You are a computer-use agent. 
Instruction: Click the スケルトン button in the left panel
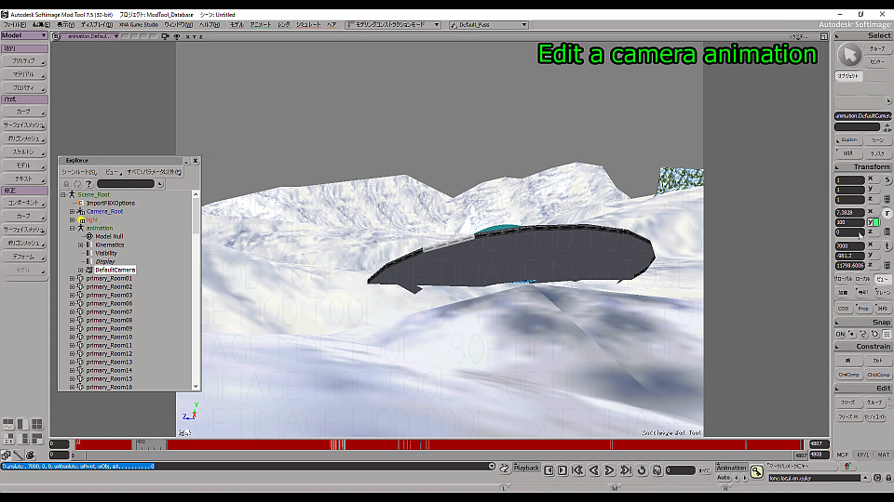tap(24, 151)
